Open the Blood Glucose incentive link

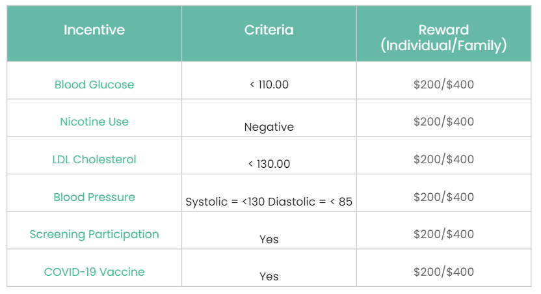coord(94,85)
